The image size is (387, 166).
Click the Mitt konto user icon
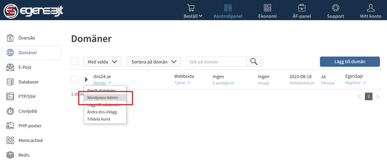pos(370,8)
